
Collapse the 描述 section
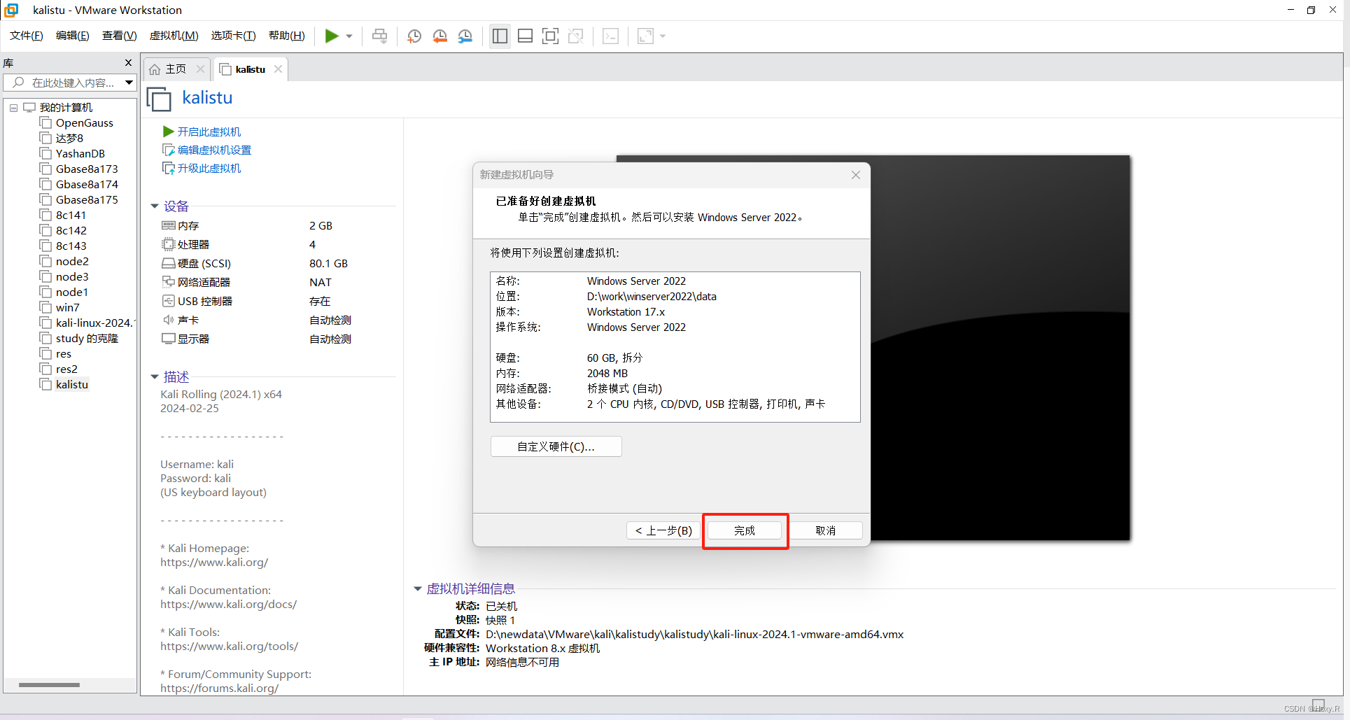click(x=155, y=377)
